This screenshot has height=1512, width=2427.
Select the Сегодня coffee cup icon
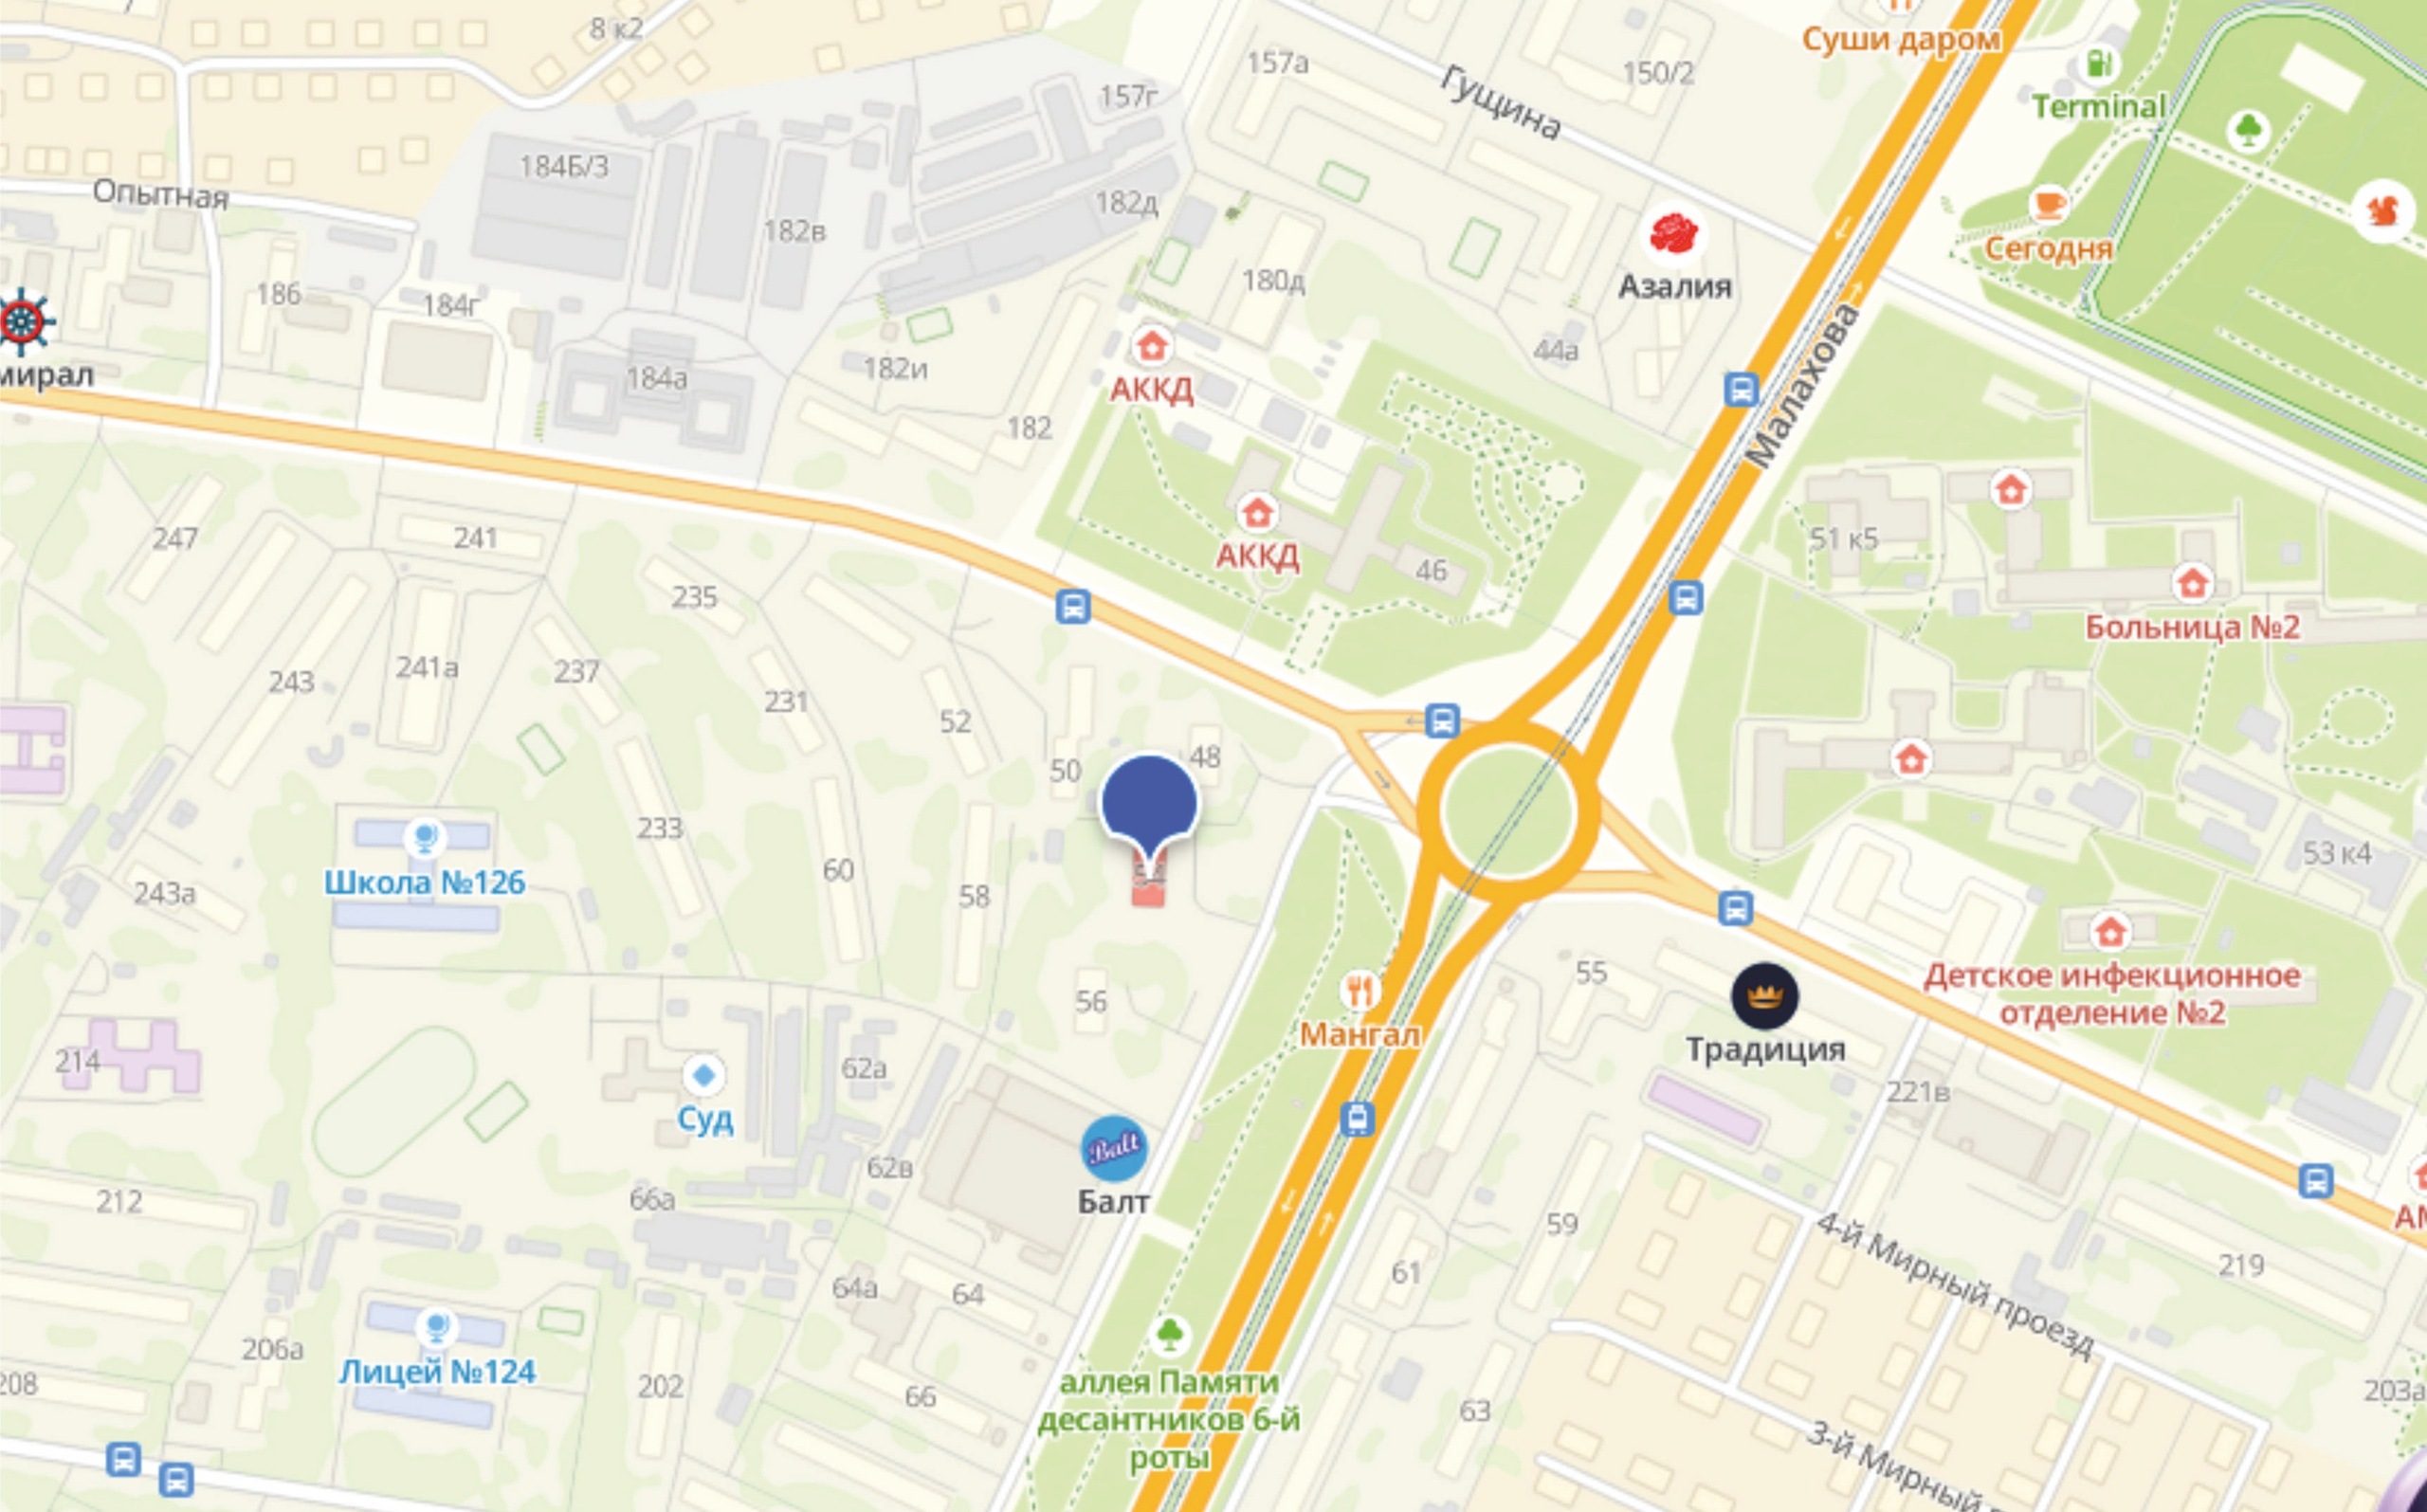point(2048,204)
